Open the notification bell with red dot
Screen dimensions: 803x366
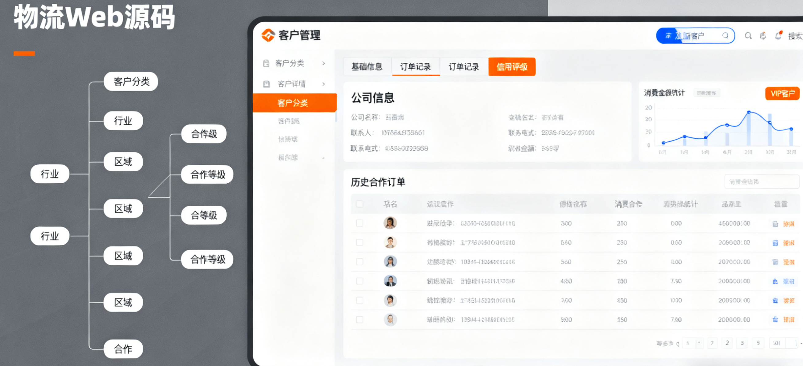coord(778,35)
